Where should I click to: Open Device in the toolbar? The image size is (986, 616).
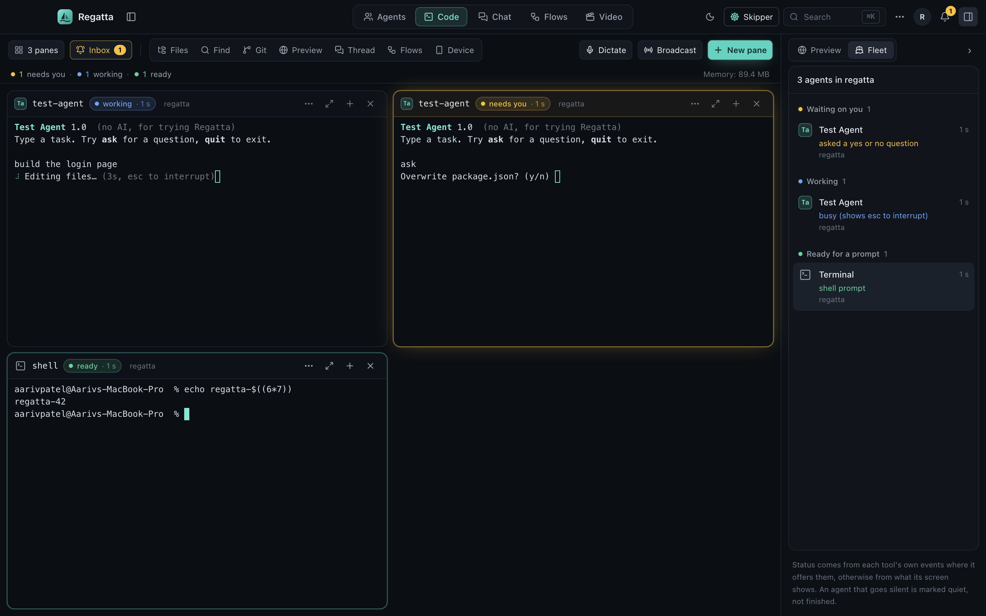click(455, 50)
